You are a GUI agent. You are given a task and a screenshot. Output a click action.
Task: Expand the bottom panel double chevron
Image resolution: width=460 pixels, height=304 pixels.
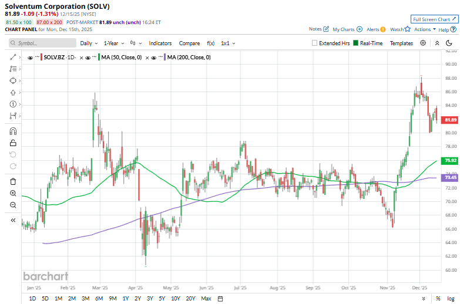424,299
